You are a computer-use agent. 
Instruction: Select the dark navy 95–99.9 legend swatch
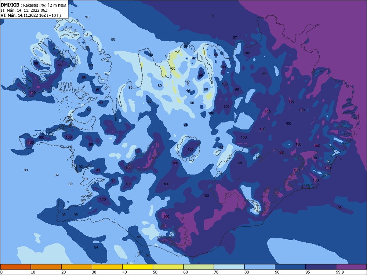pos(321,267)
